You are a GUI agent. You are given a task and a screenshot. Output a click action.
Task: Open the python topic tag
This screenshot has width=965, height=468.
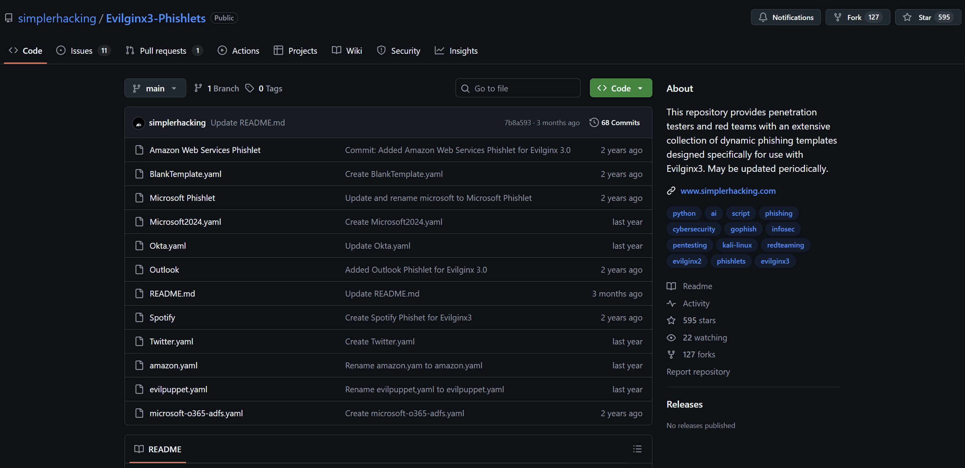(684, 213)
